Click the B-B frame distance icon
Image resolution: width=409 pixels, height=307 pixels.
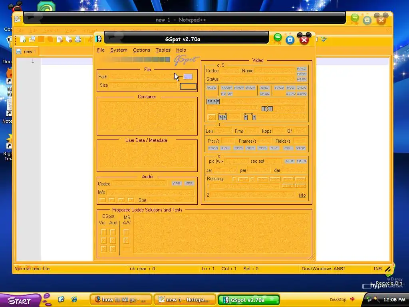(222, 116)
